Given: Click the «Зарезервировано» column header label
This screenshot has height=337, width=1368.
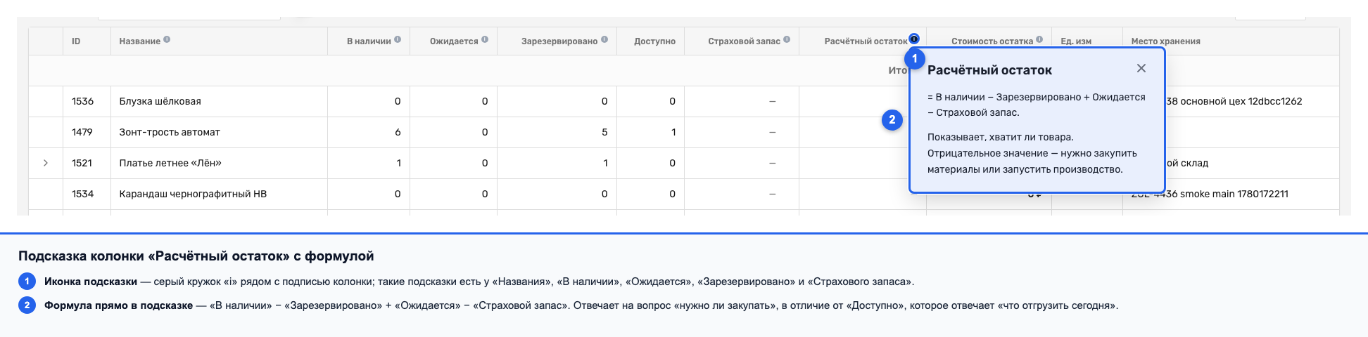Looking at the screenshot, I should 559,41.
